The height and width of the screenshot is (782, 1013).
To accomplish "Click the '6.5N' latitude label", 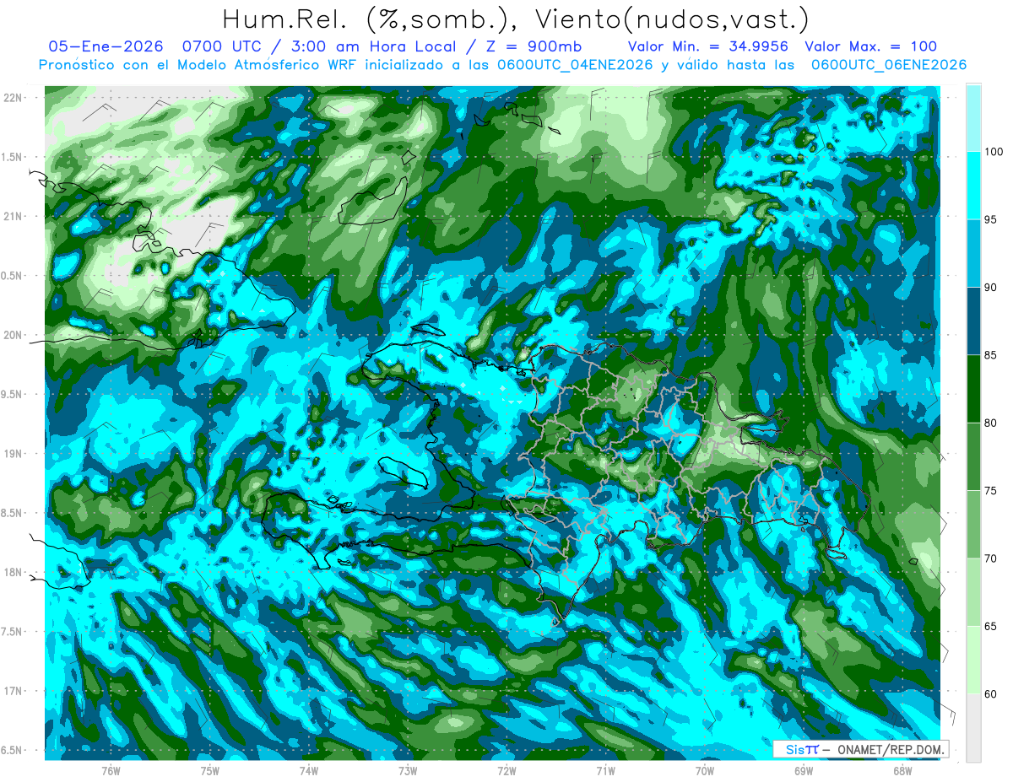I will click(x=13, y=750).
